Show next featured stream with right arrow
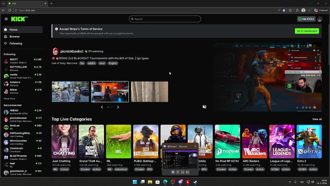330x186 pixels. click(118, 107)
